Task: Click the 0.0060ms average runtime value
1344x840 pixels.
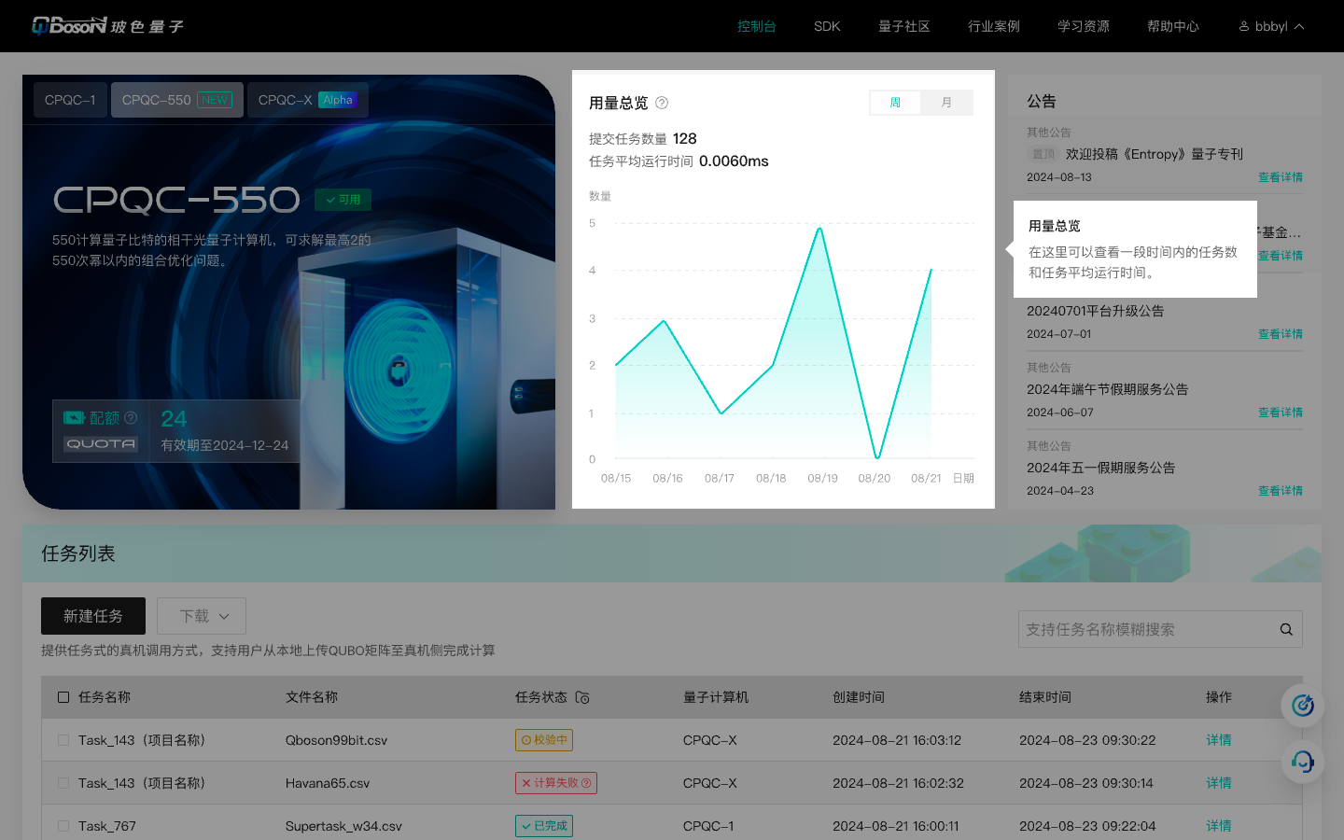Action: coord(734,161)
